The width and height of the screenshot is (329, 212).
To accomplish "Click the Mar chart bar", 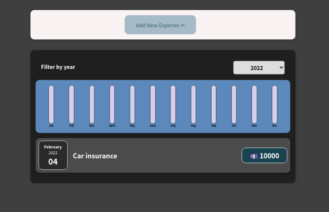I will click(x=92, y=104).
